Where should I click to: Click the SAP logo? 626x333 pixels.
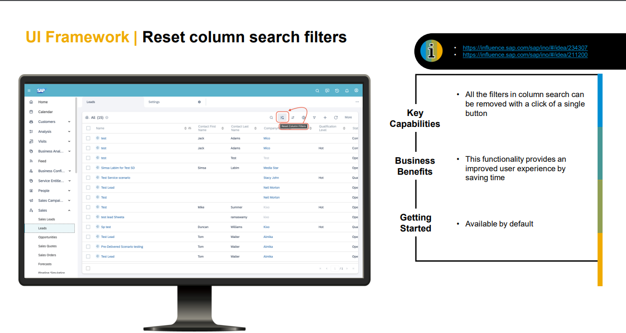[x=41, y=91]
